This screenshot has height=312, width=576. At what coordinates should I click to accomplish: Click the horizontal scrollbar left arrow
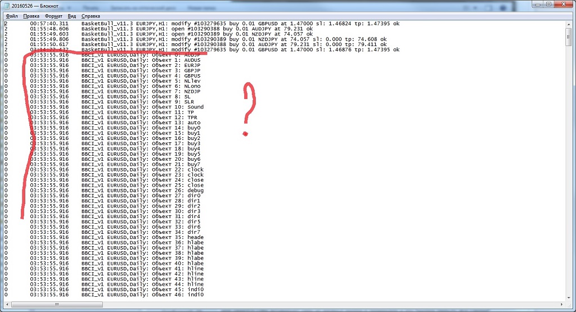point(7,304)
